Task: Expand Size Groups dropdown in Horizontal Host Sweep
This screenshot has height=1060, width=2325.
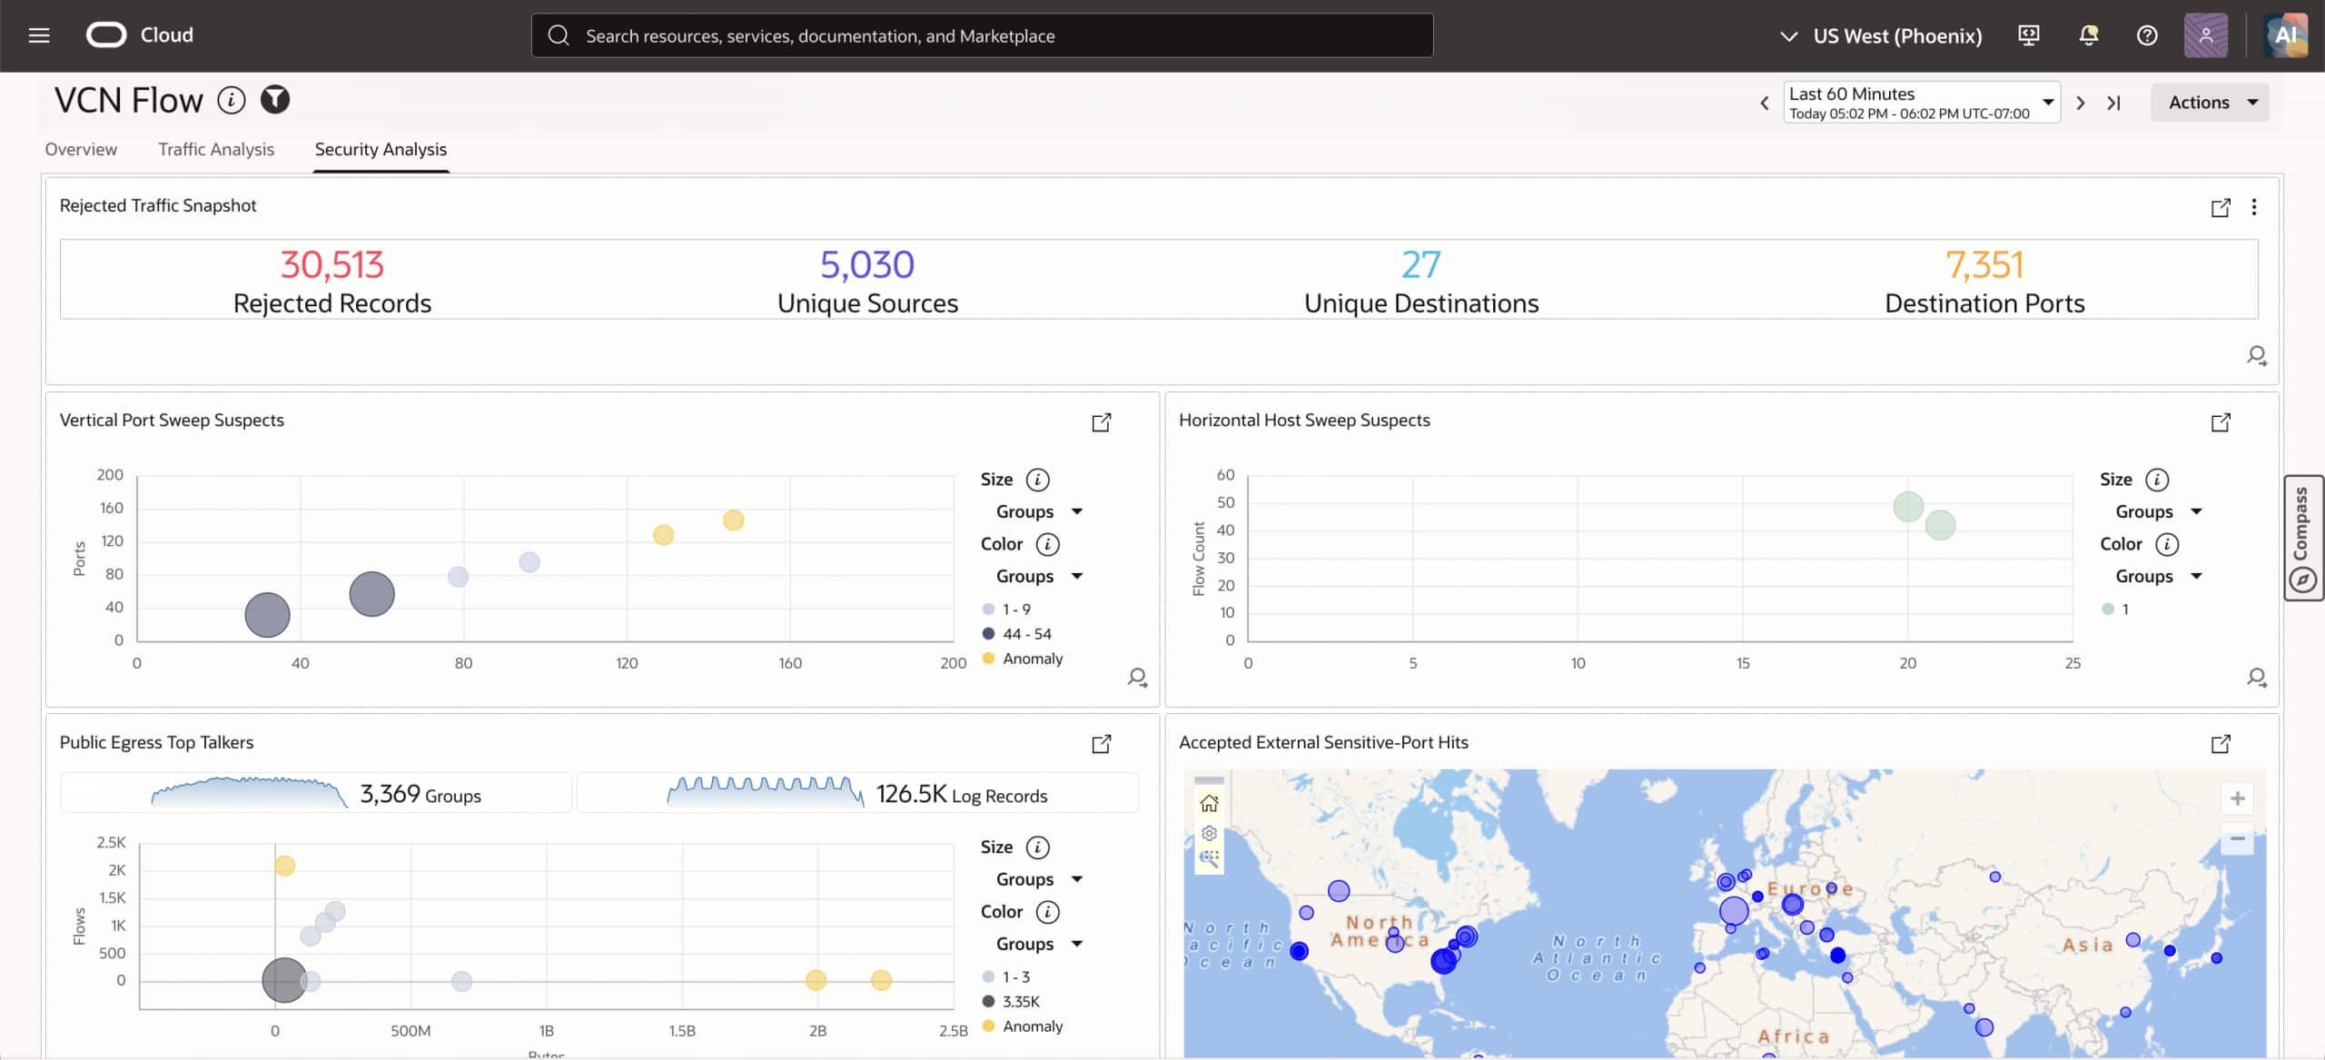Action: tap(2159, 511)
